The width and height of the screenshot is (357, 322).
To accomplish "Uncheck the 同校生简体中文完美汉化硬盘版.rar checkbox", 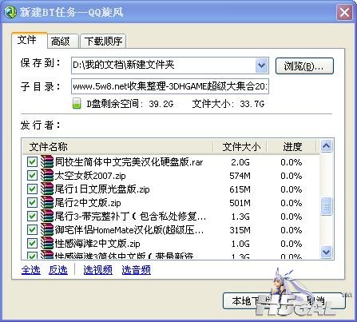I will pos(32,161).
